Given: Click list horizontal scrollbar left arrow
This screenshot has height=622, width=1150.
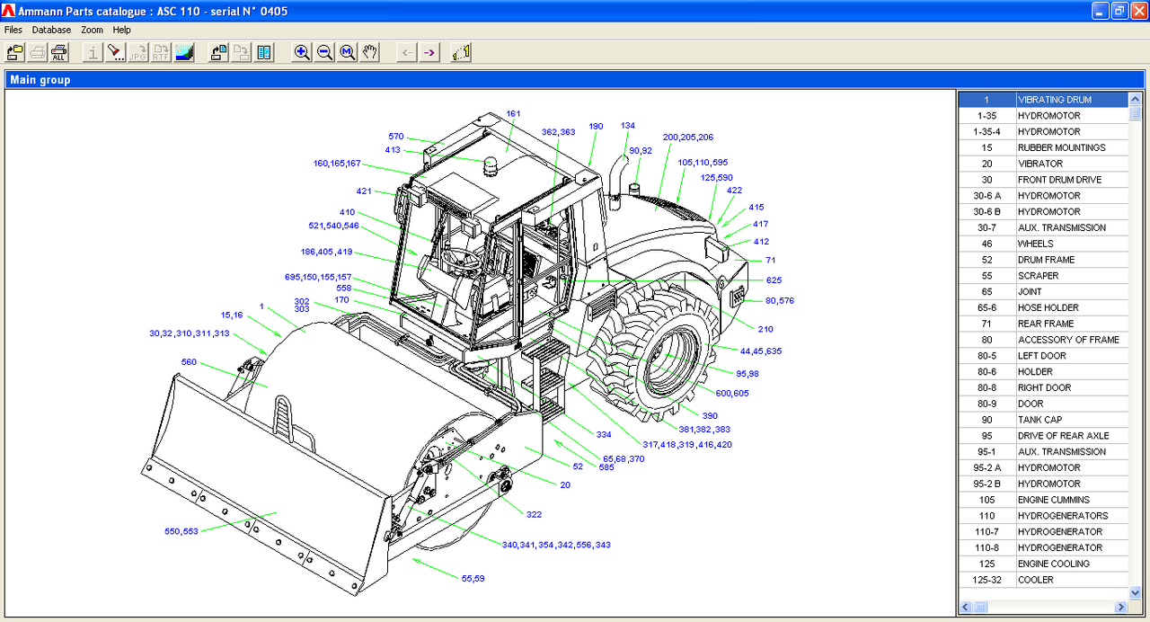Looking at the screenshot, I should 965,608.
